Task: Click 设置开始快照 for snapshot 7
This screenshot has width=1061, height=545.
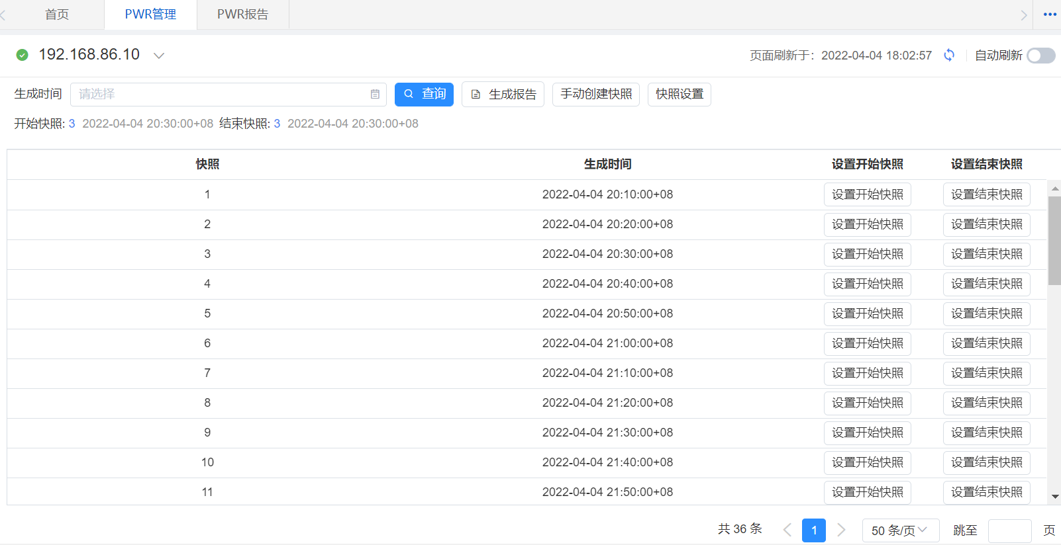Action: [868, 373]
